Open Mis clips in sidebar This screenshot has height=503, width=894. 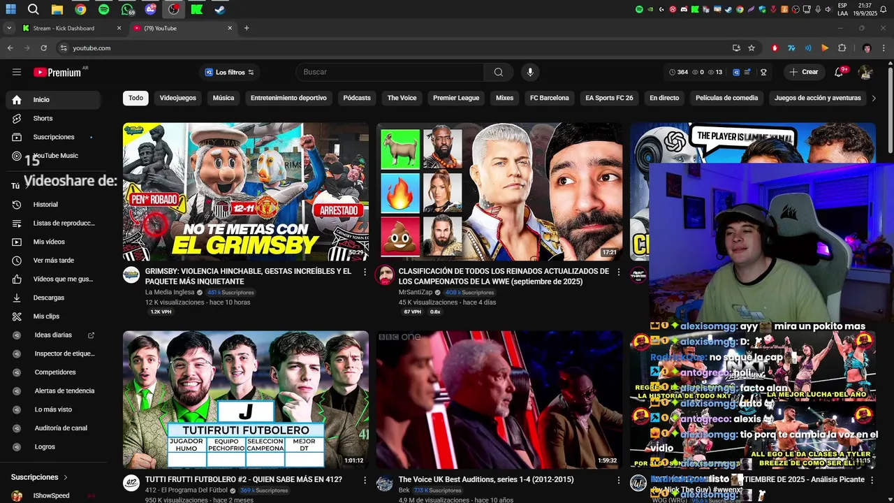tap(53, 316)
